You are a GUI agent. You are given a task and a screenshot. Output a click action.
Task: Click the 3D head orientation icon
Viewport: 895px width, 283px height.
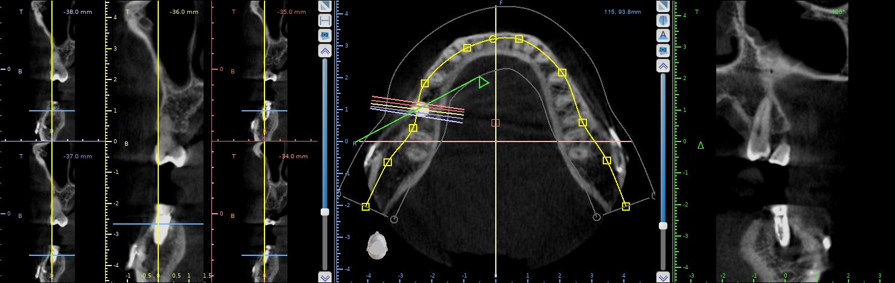click(377, 246)
